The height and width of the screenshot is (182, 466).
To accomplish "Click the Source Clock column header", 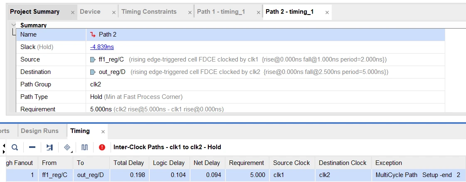I will (x=291, y=163).
